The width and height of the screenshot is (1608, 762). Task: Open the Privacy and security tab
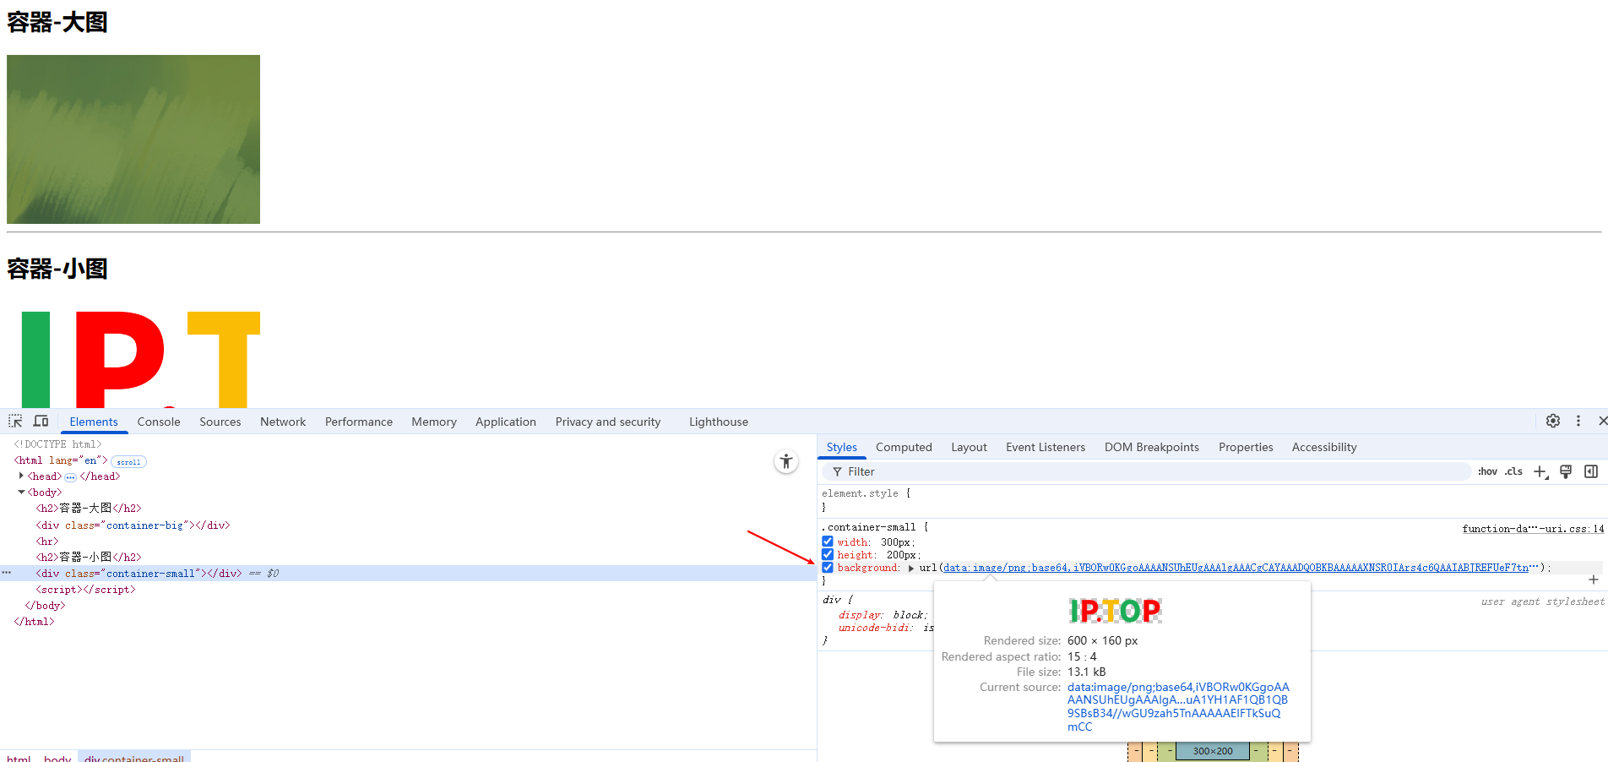coord(608,422)
